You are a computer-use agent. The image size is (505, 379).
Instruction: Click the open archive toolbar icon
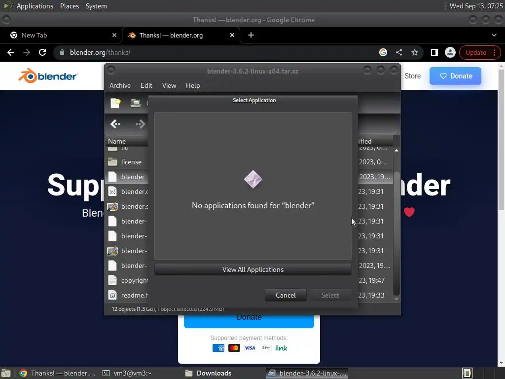[x=136, y=103]
